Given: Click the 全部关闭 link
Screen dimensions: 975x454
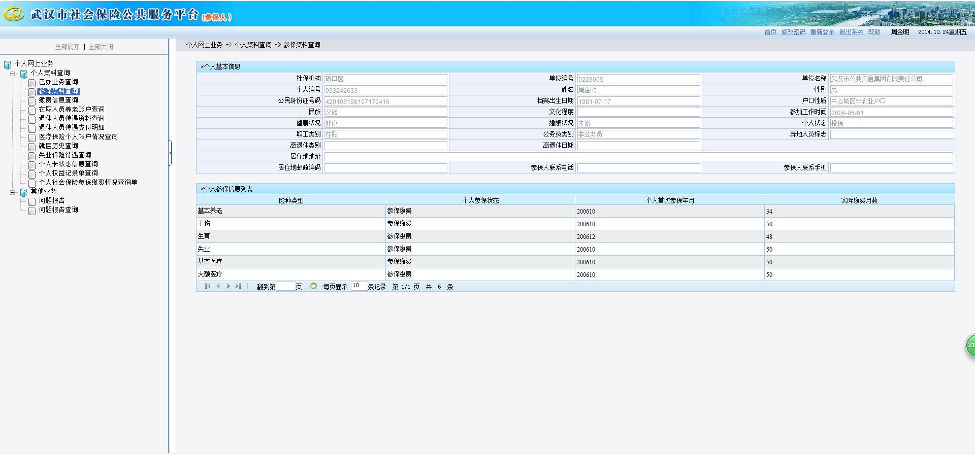Looking at the screenshot, I should pyautogui.click(x=101, y=47).
